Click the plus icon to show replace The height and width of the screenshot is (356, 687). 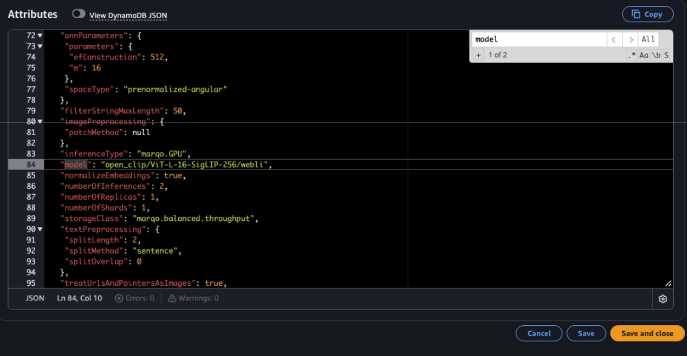point(478,55)
